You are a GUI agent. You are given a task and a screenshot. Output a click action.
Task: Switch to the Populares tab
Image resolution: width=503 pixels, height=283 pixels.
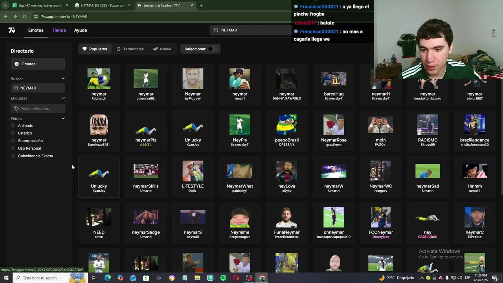[95, 49]
